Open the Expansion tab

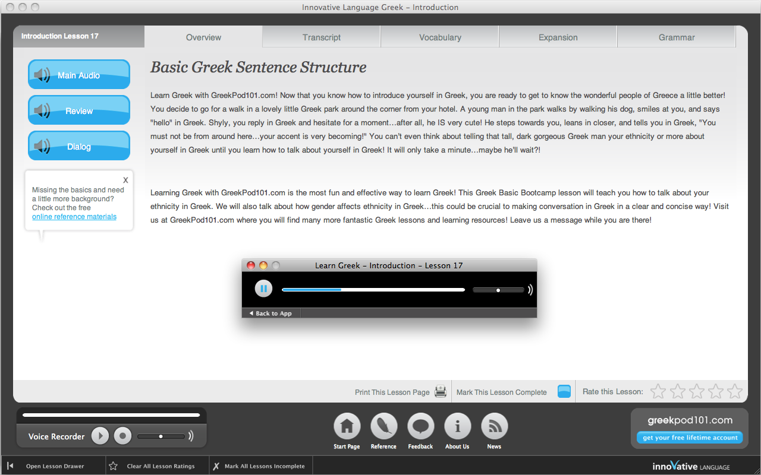point(558,37)
